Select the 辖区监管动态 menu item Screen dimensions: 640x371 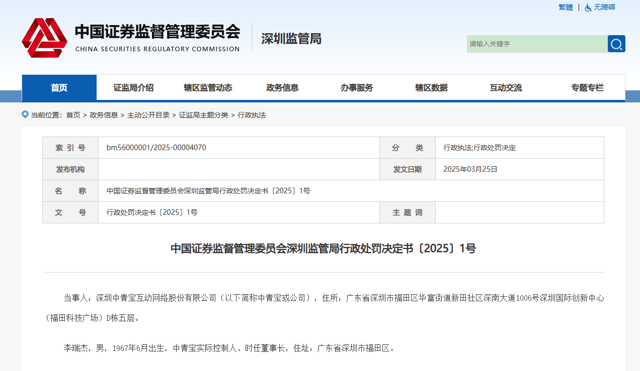coord(208,88)
